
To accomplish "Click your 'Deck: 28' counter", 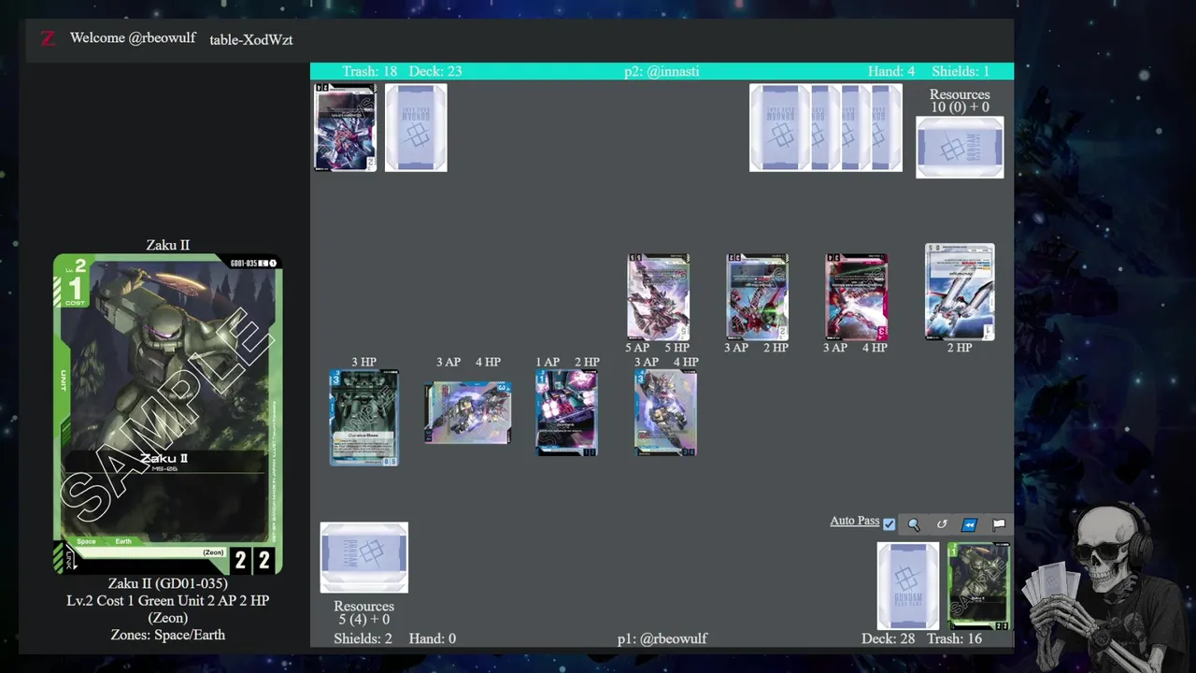I will [888, 638].
